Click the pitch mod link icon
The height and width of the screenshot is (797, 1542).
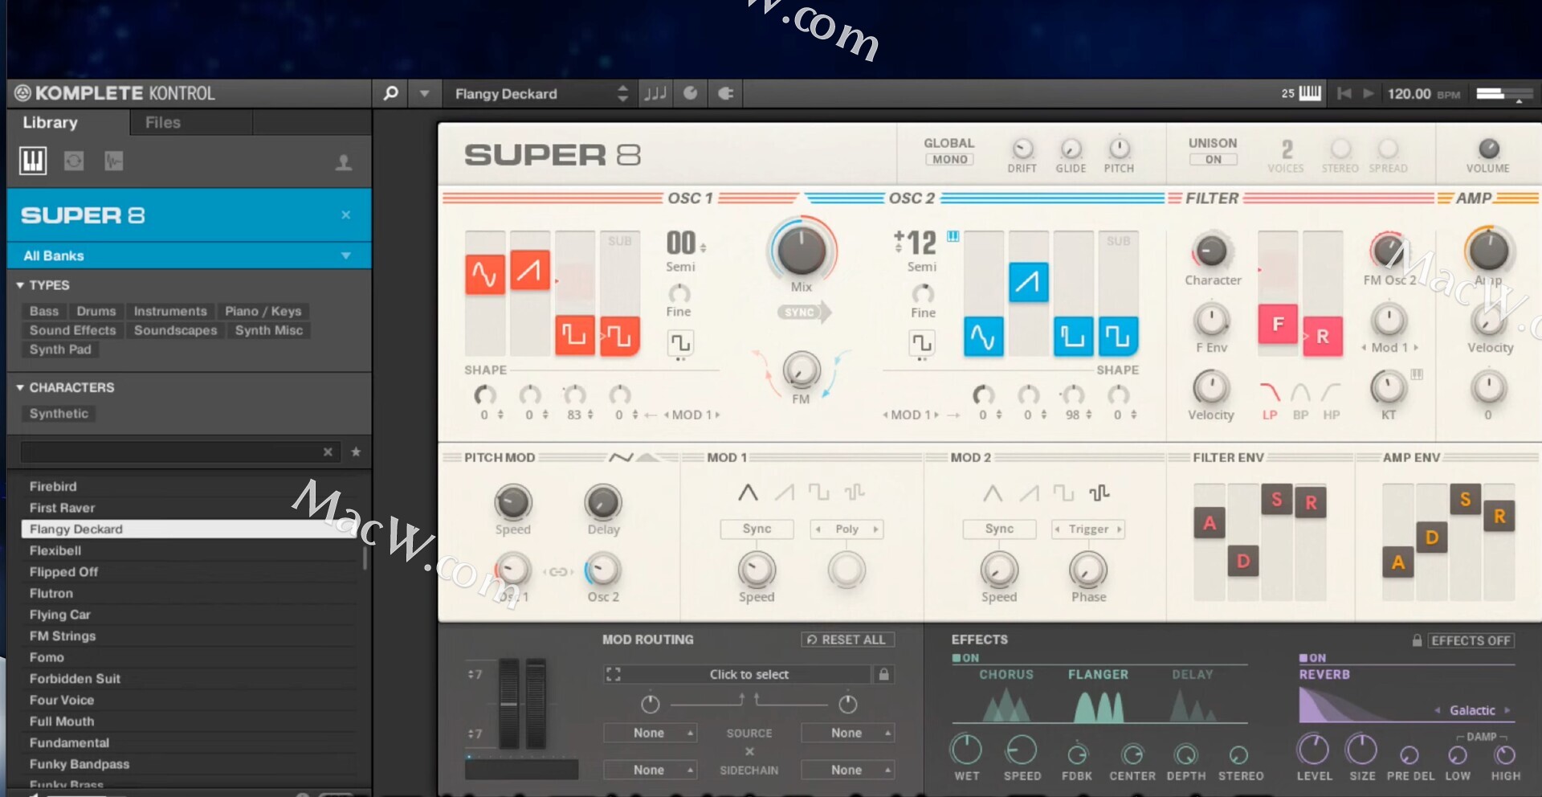tap(557, 572)
